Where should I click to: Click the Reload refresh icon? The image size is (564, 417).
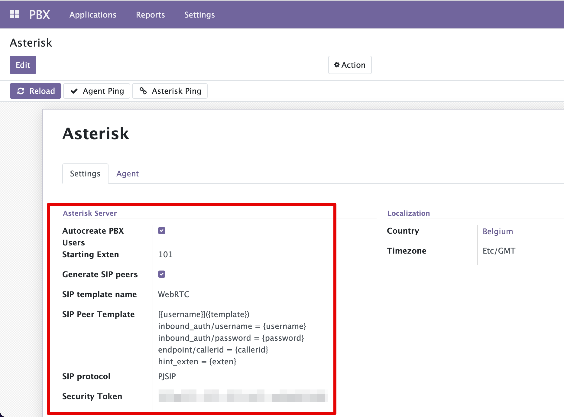point(21,91)
